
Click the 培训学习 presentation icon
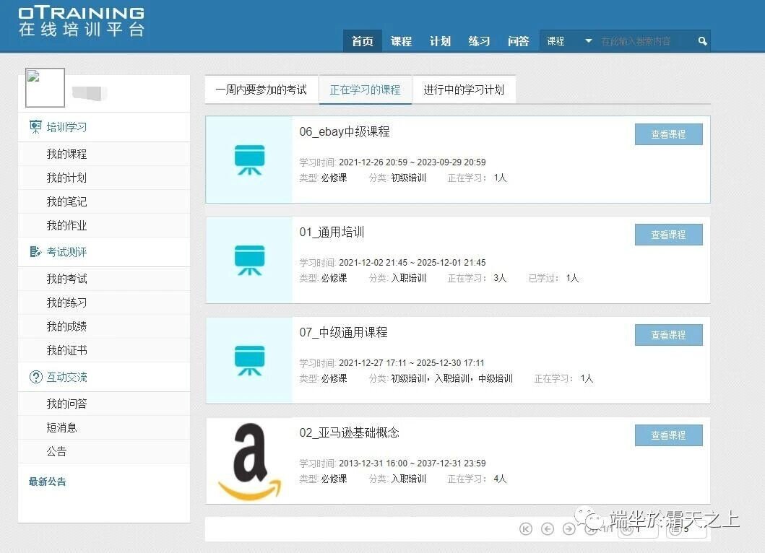pyautogui.click(x=35, y=127)
